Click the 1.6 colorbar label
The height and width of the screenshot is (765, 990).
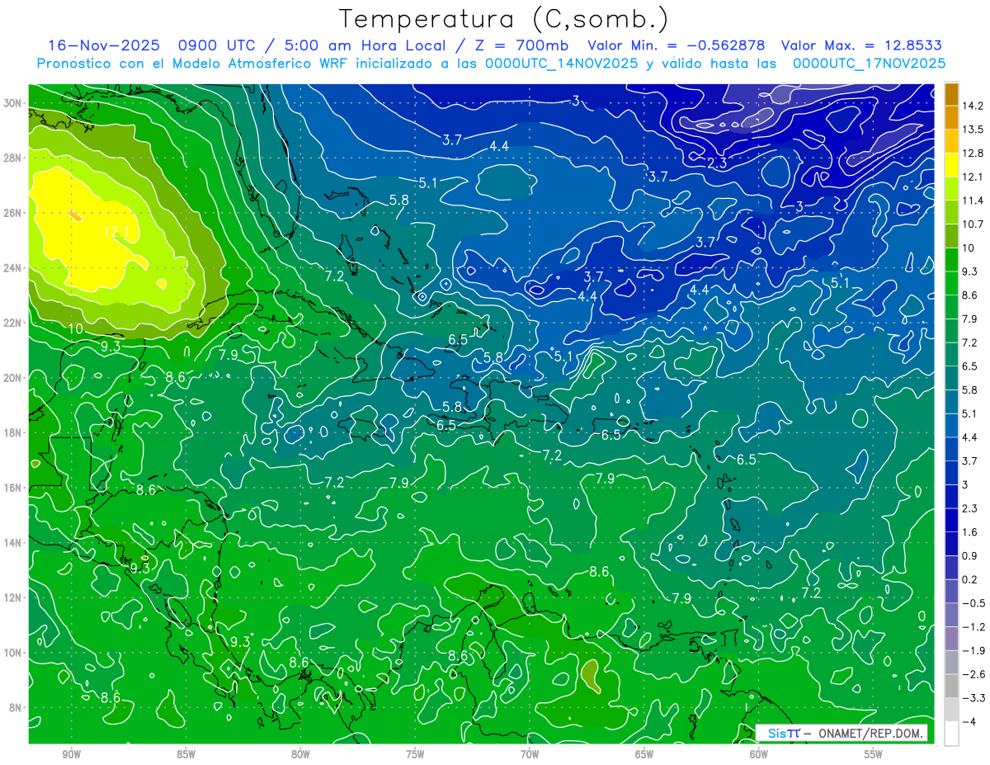point(971,532)
